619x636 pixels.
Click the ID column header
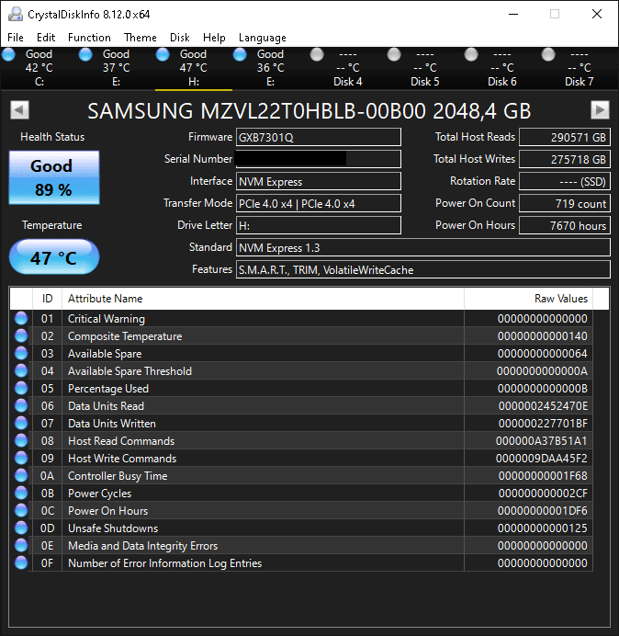[x=47, y=299]
